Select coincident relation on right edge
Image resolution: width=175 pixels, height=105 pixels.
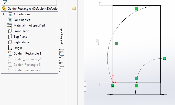(164, 58)
